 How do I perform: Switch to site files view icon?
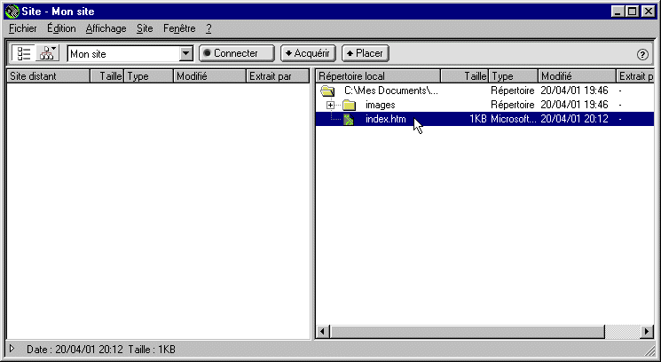[x=23, y=53]
